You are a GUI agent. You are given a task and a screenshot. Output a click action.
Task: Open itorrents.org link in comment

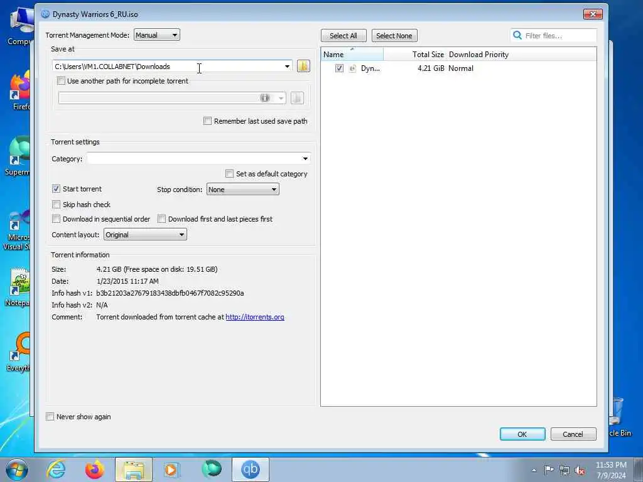[255, 317]
